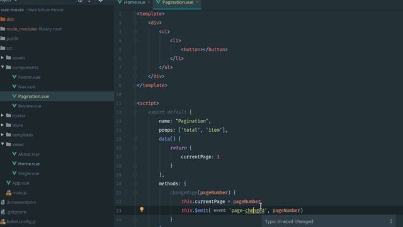This screenshot has height=227, width=403.
Task: Open main.js in the project tree
Action: pos(20,192)
